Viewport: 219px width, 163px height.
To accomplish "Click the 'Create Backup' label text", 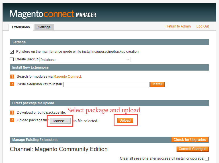I will coord(27,59).
